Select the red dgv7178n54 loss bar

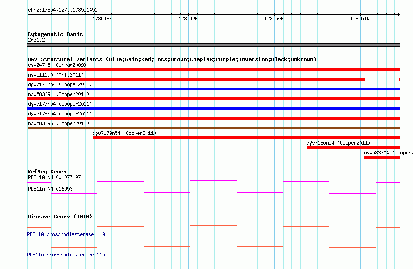[213, 118]
